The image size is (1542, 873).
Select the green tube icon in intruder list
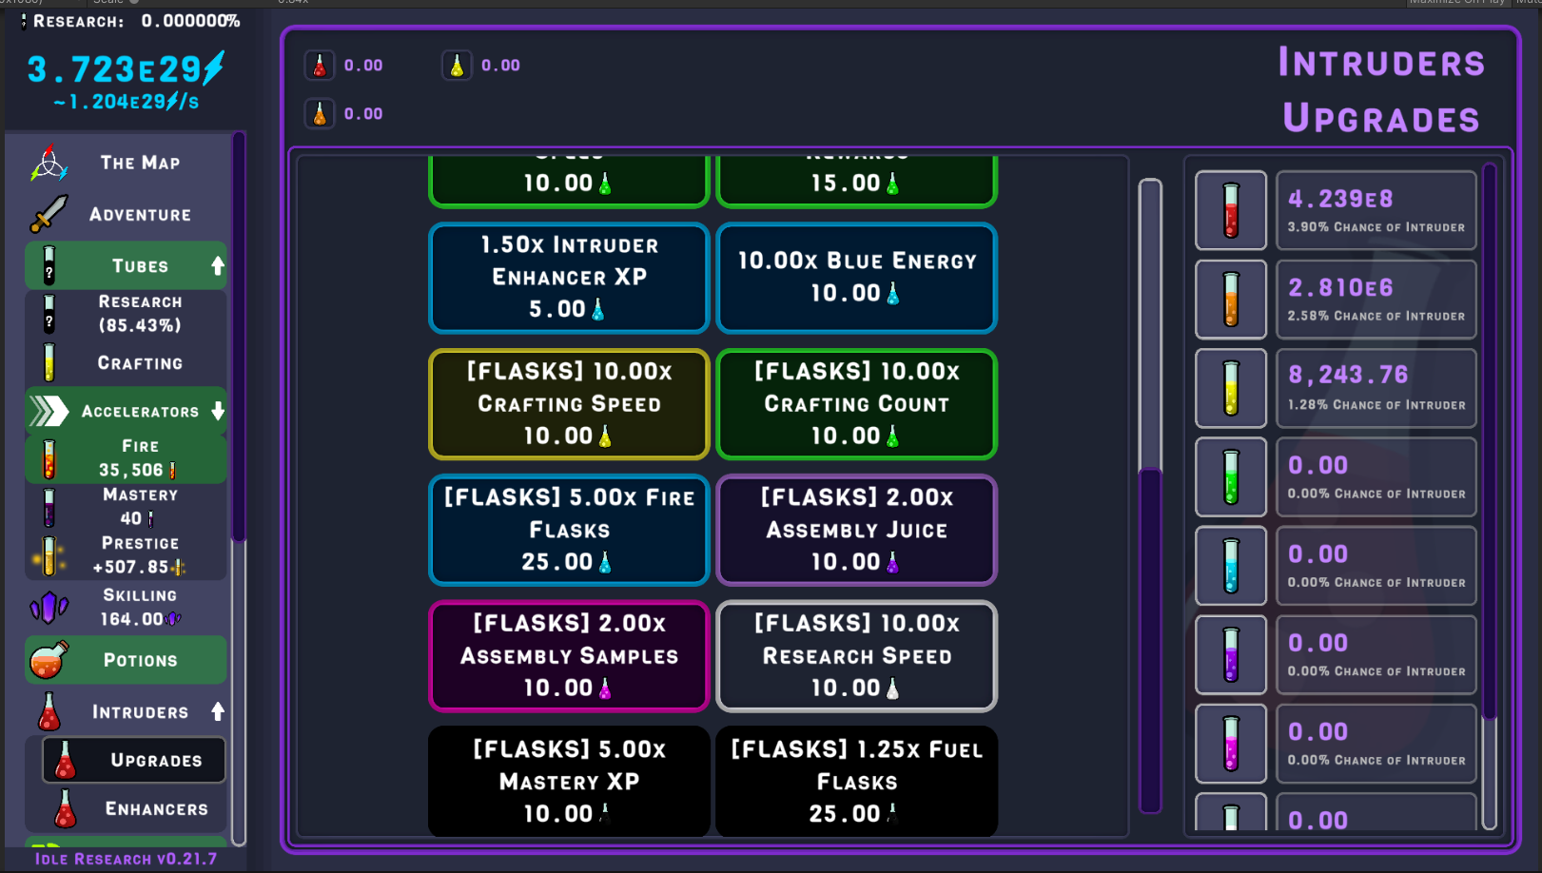1230,476
